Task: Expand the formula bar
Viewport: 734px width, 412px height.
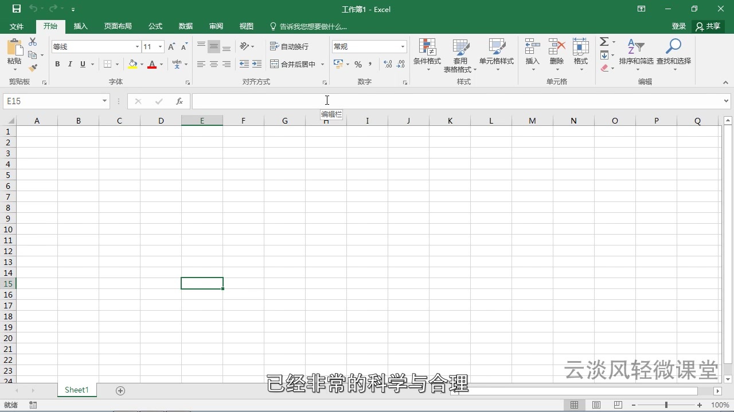Action: [x=727, y=101]
